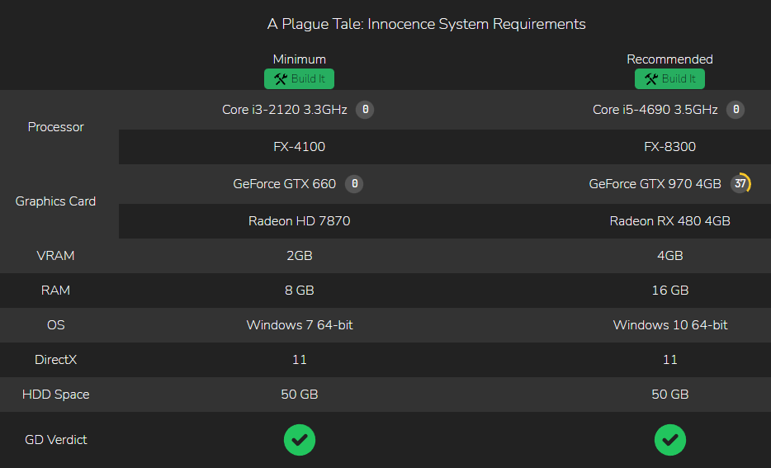Click the hammer icon in Recommended Build It

click(651, 78)
